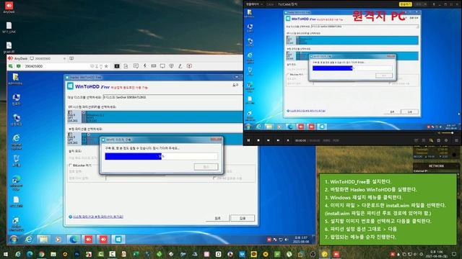
Task: Click the remote Windows 7 Start orb
Action: pyautogui.click(x=14, y=240)
